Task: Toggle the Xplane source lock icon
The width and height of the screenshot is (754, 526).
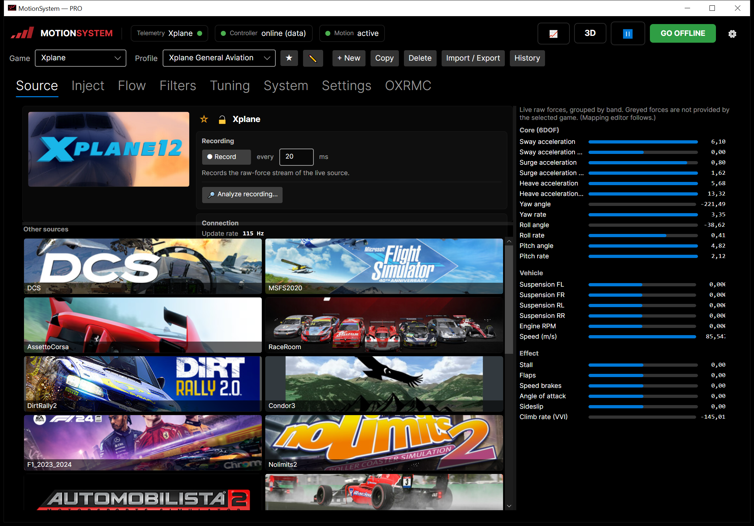Action: coord(222,119)
